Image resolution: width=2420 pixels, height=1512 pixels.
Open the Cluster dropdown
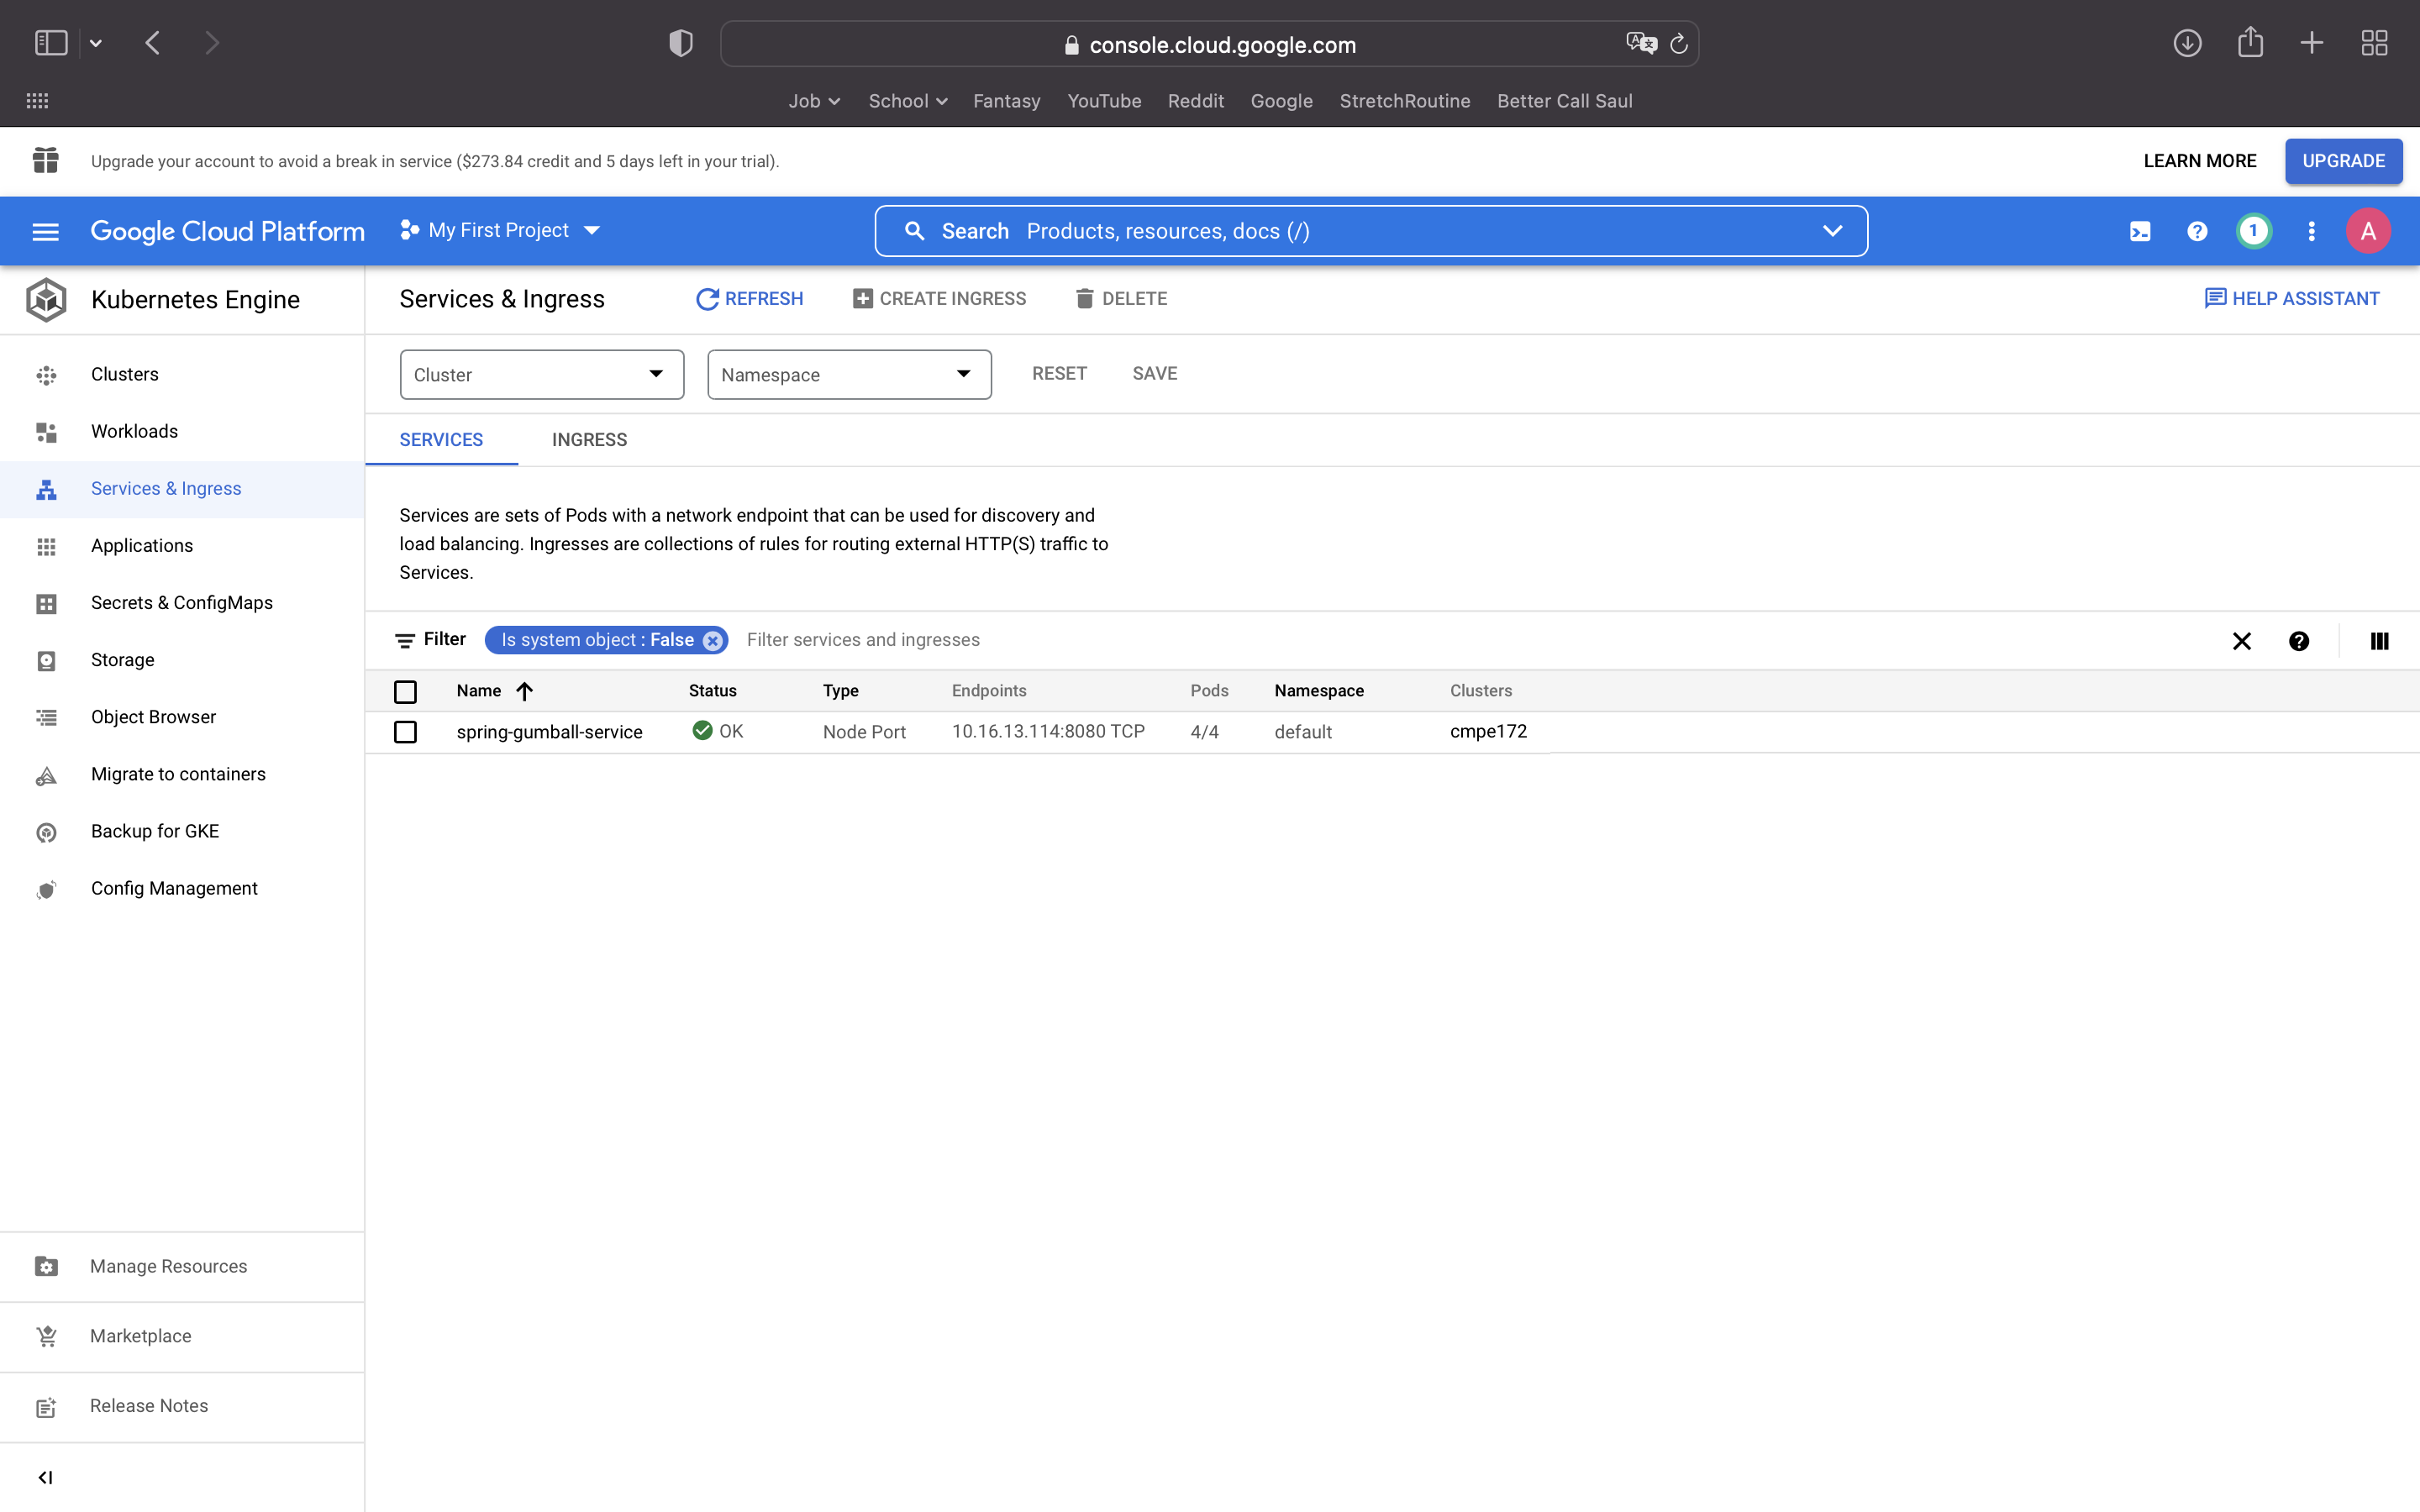pos(541,375)
